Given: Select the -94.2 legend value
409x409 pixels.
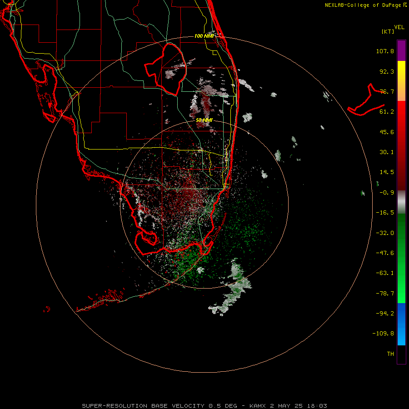Looking at the screenshot, I should point(385,313).
